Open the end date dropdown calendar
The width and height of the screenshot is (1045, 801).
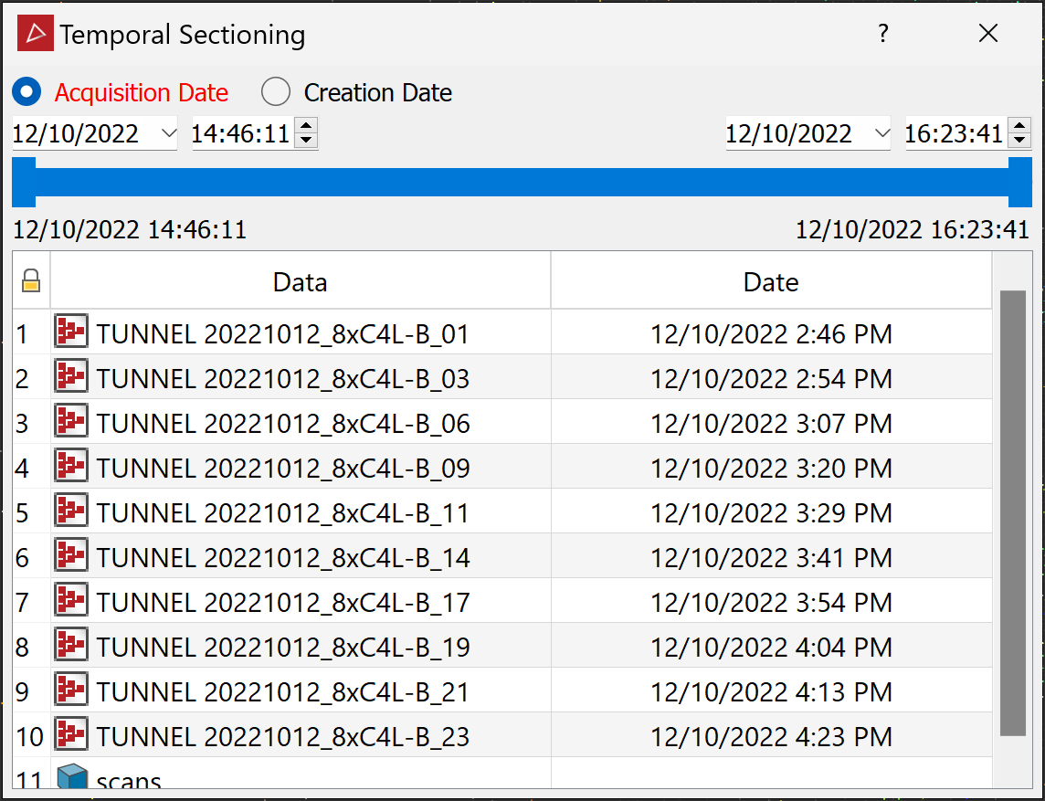[x=881, y=134]
